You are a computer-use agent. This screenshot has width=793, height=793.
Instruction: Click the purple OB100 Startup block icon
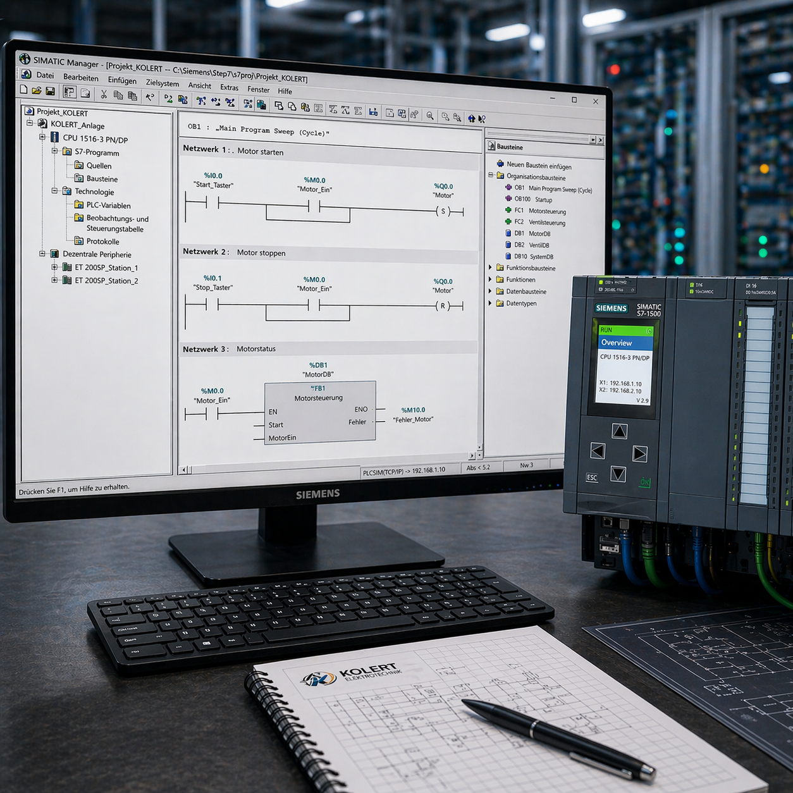pos(508,199)
